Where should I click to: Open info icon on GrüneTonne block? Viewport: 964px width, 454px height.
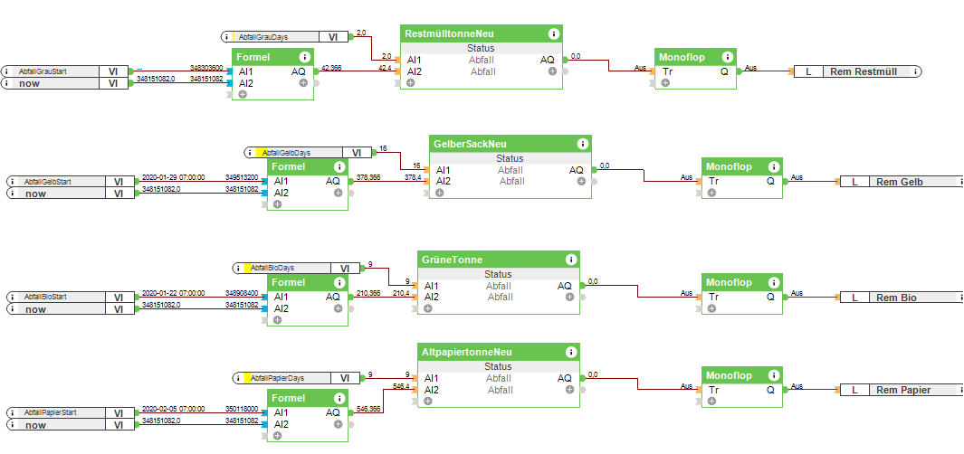[x=570, y=260]
